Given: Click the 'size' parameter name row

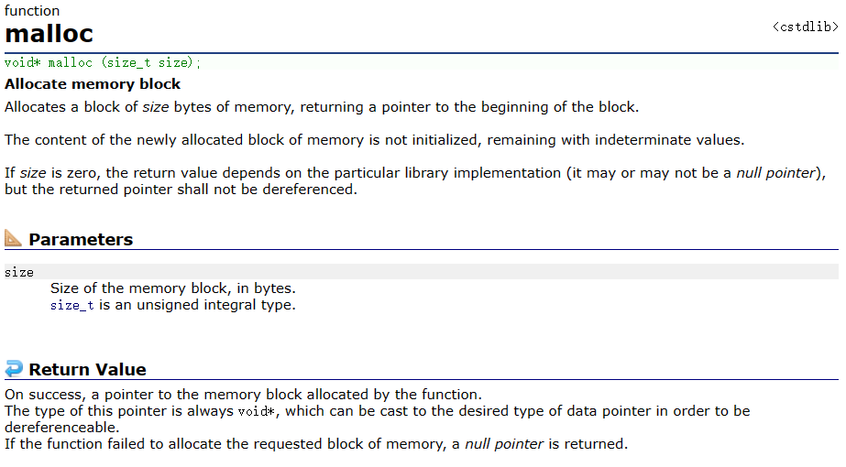Looking at the screenshot, I should point(422,272).
